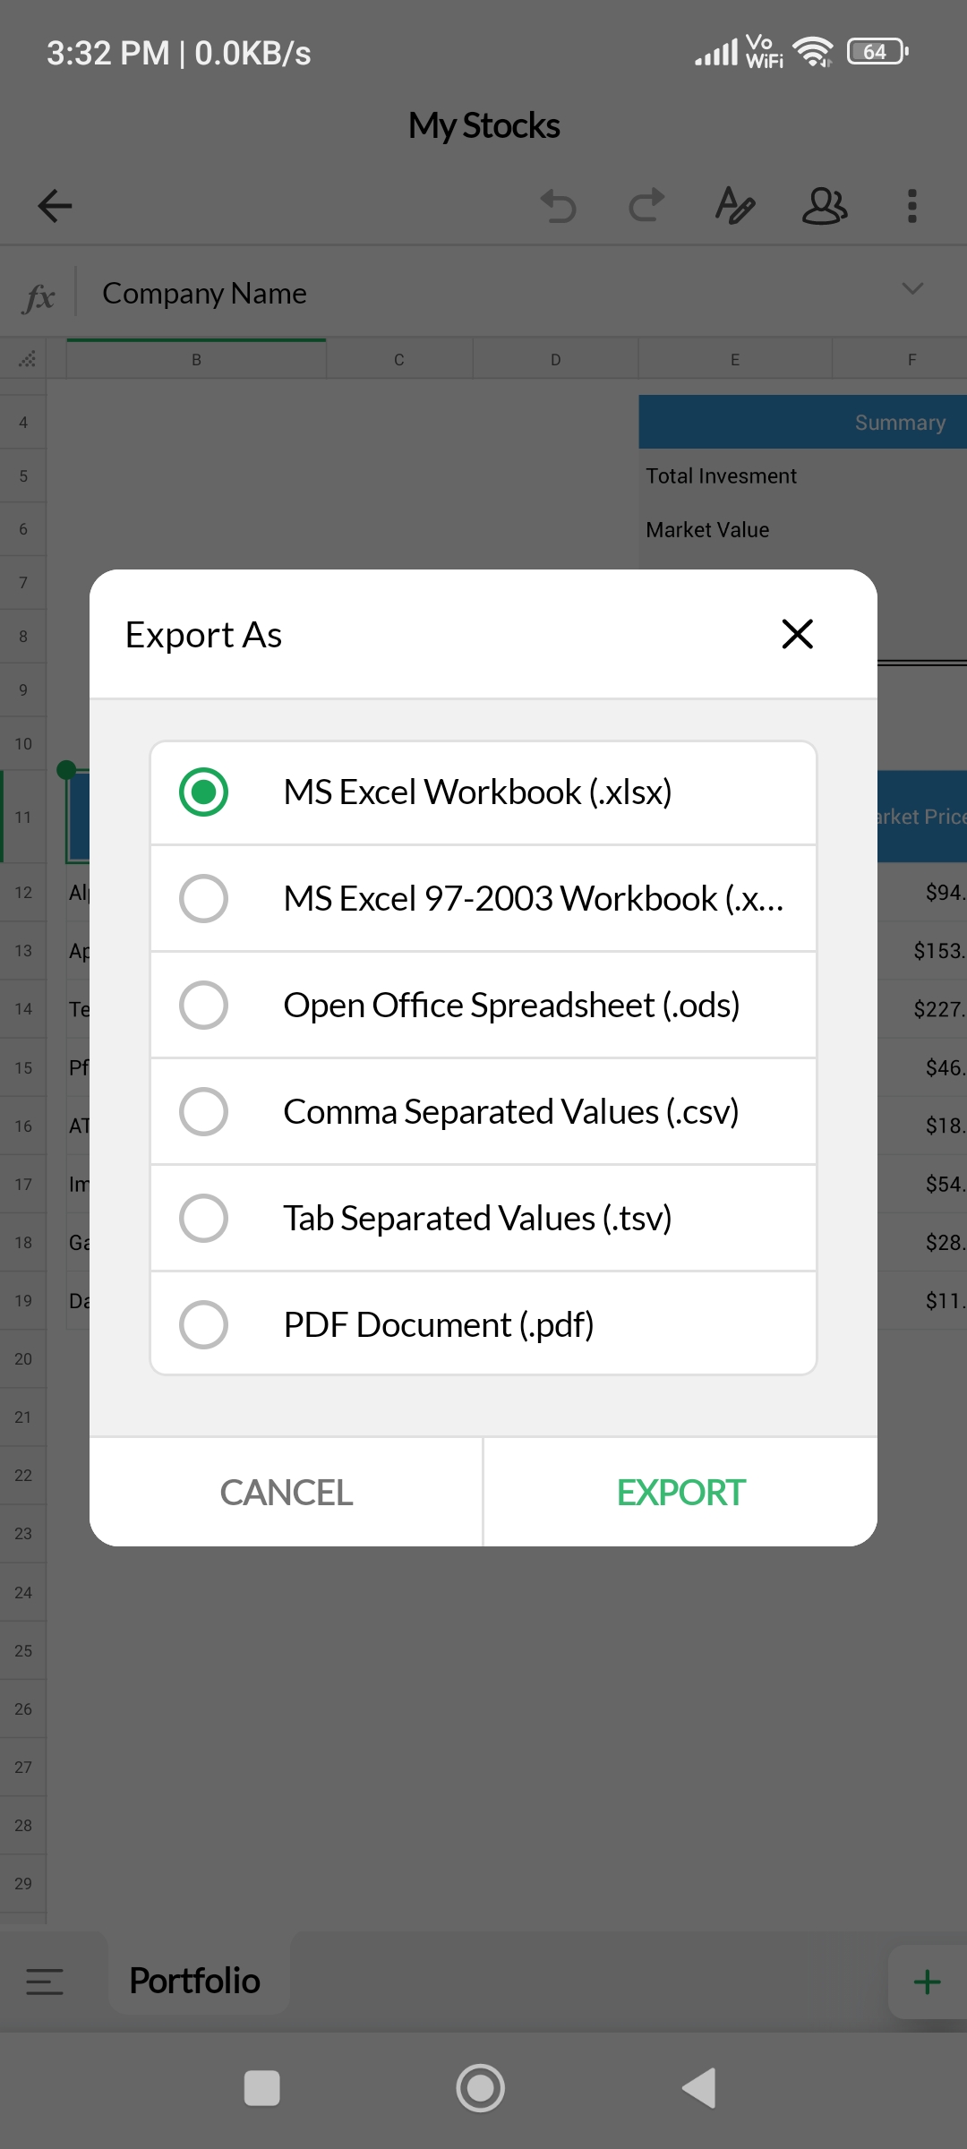Screen dimensions: 967x2149
Task: Choose Comma Separated Values (.csv) format
Action: coord(483,1111)
